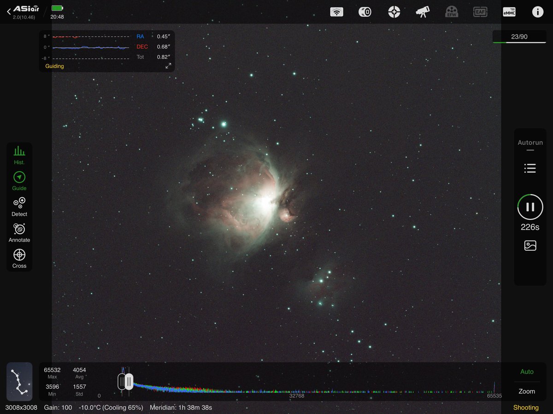
Task: Open EFW filter wheel settings
Action: 451,12
